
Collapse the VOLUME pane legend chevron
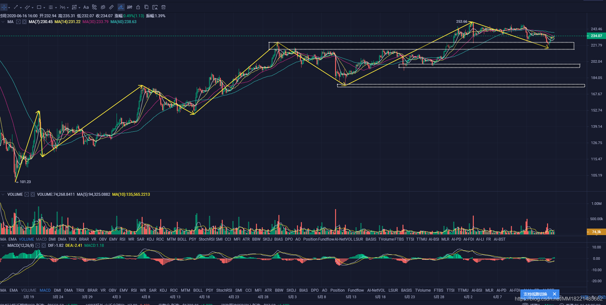(x=3, y=194)
